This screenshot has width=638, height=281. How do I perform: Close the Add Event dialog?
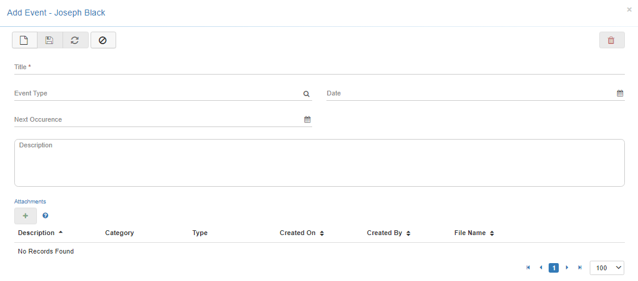pyautogui.click(x=629, y=10)
